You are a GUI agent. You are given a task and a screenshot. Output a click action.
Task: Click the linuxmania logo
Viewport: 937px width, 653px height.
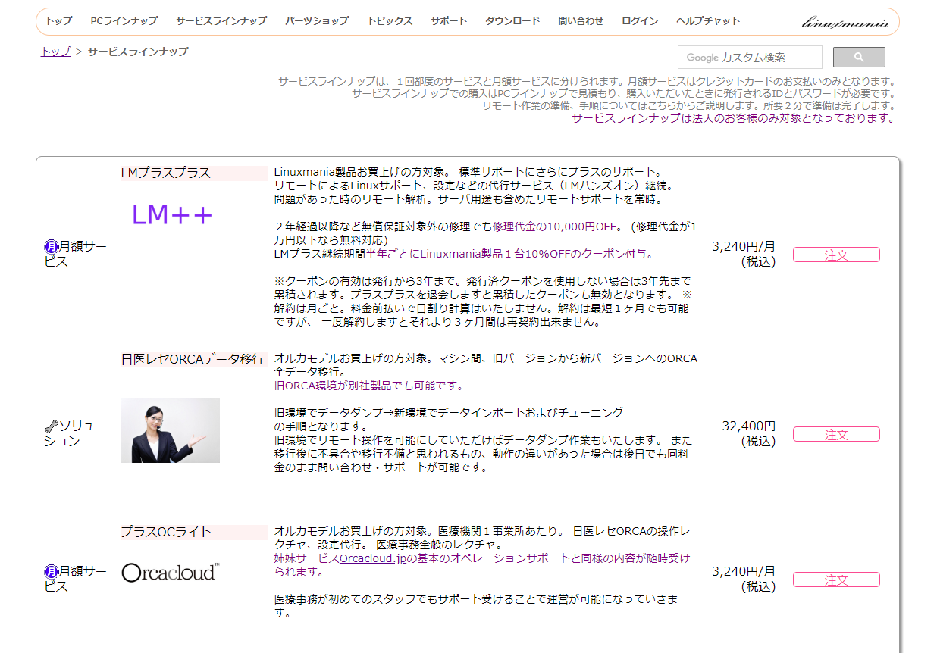click(845, 22)
